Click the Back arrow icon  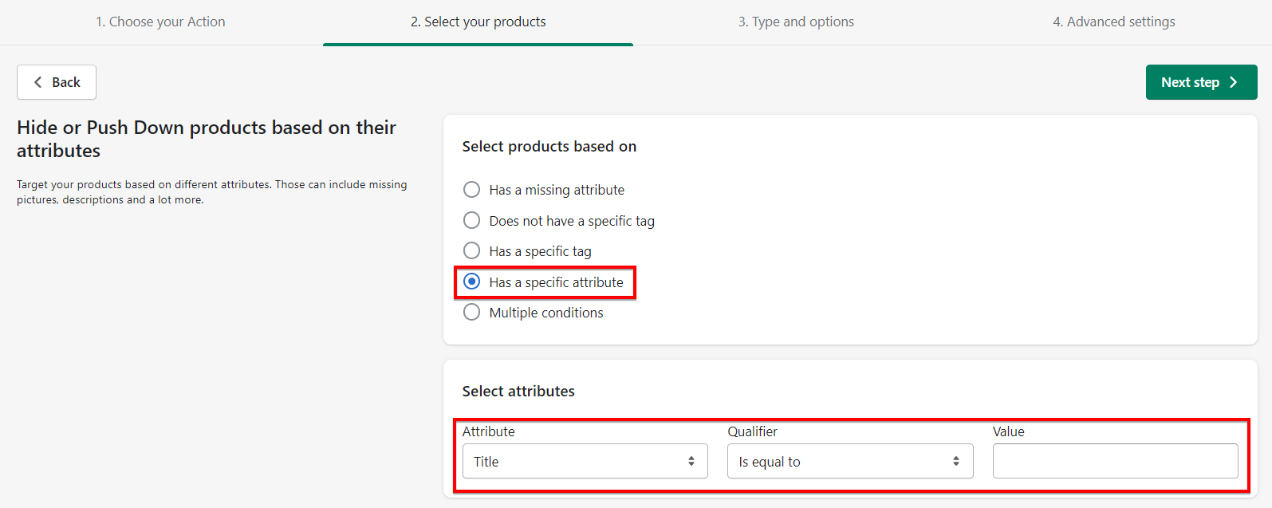tap(37, 82)
